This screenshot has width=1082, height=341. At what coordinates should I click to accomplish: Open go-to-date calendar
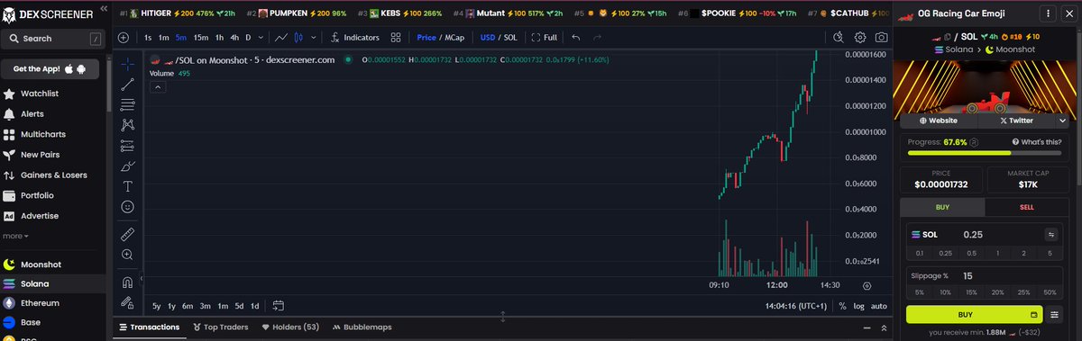[279, 306]
